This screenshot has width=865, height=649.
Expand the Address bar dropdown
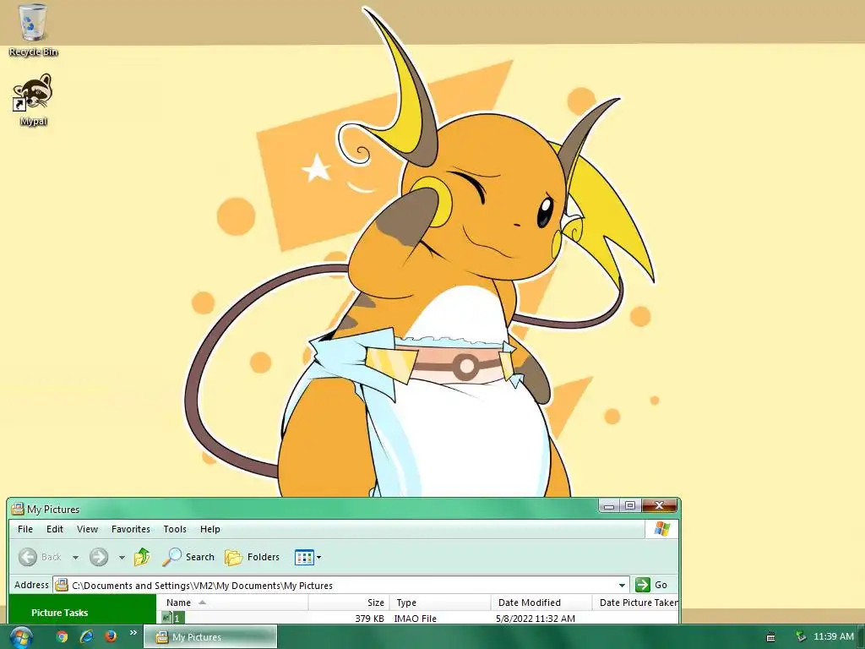click(x=622, y=585)
